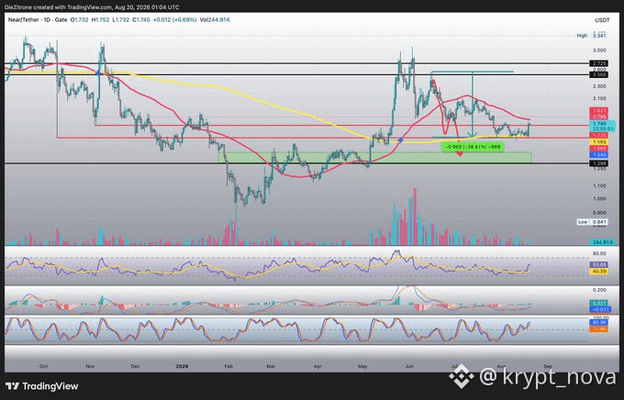Click 2026 on the time axis
624x400 pixels.
[182, 366]
